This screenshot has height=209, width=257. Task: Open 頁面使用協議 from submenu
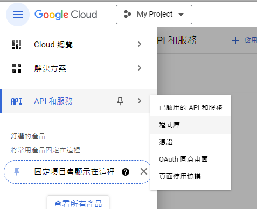[x=191, y=176]
